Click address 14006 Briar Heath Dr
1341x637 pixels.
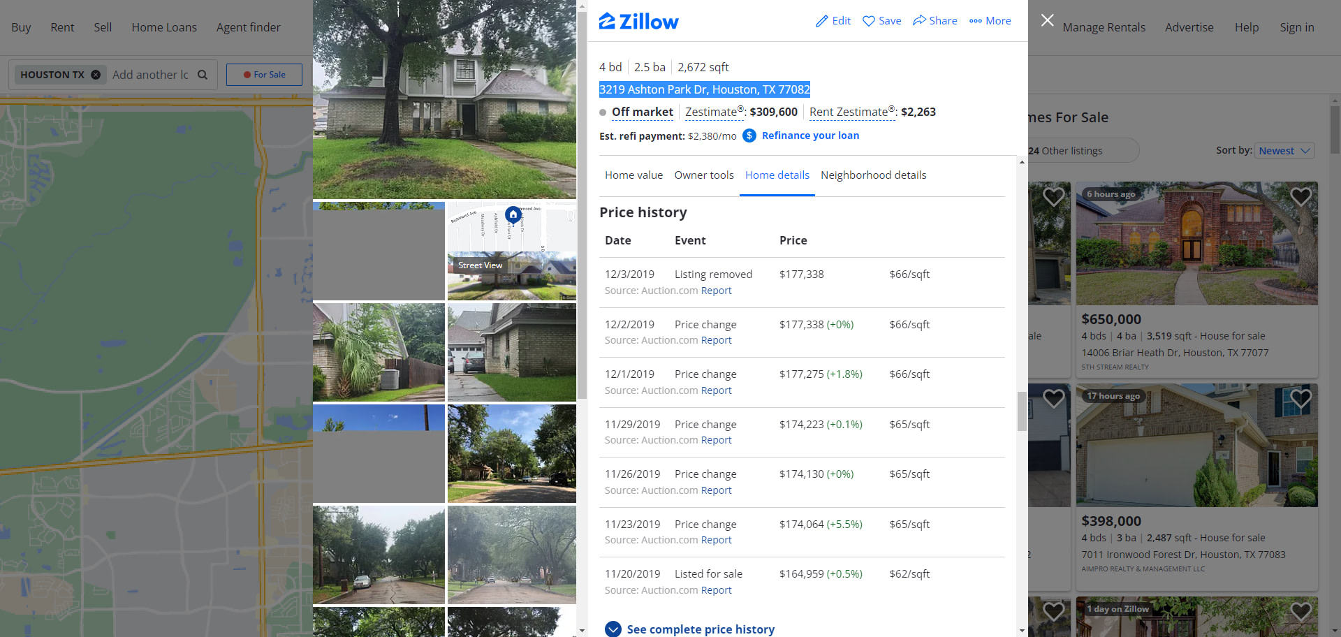(1175, 353)
